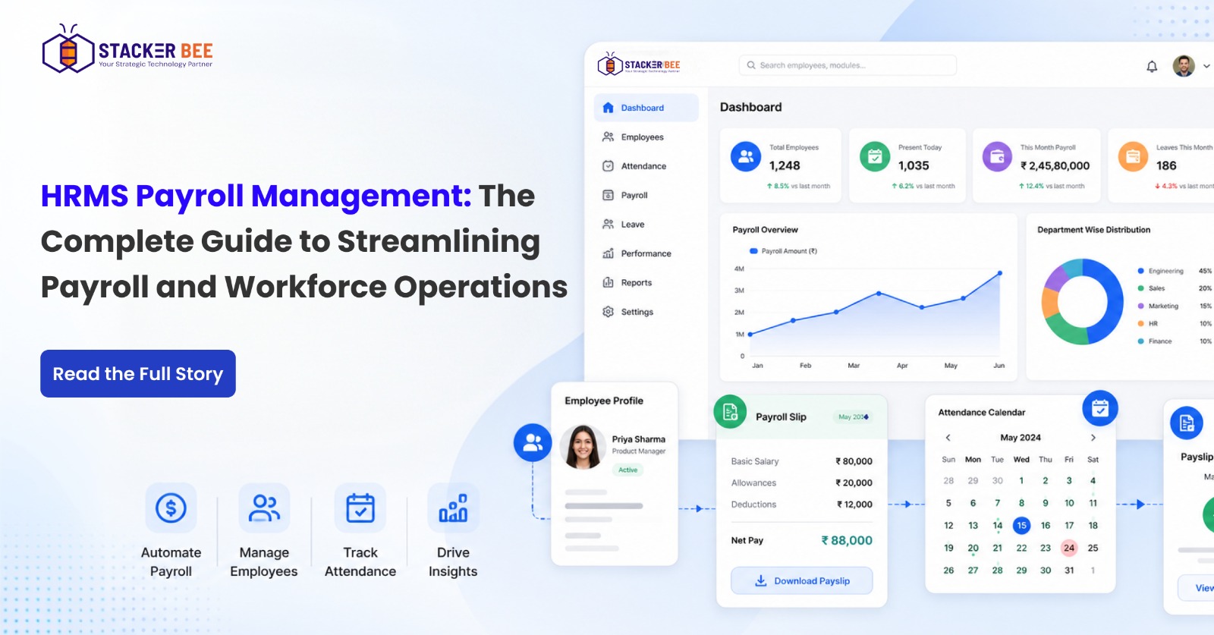Click the Payroll Amount legend marker
The width and height of the screenshot is (1214, 635).
tap(753, 251)
